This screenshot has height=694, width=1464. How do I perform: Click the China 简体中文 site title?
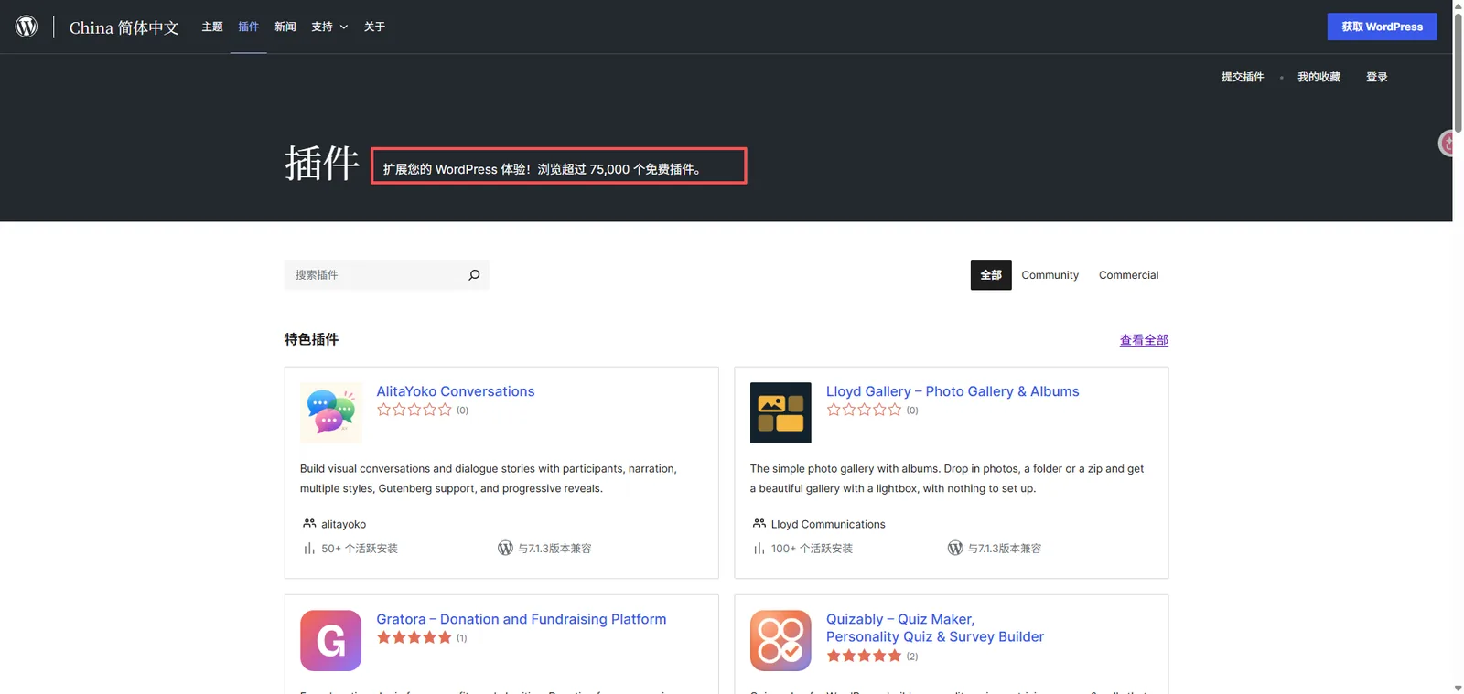pyautogui.click(x=124, y=27)
